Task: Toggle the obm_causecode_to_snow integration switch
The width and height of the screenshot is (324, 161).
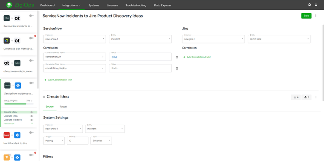Action: [32, 60]
